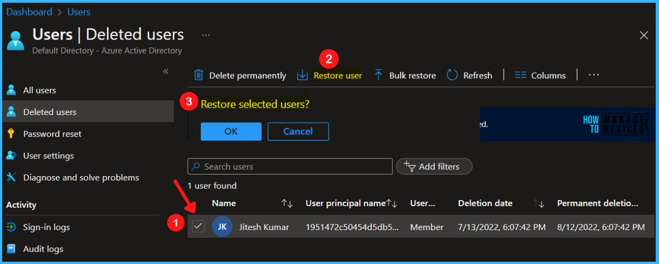659x264 pixels.
Task: Click Refresh label in toolbar
Action: (x=477, y=76)
